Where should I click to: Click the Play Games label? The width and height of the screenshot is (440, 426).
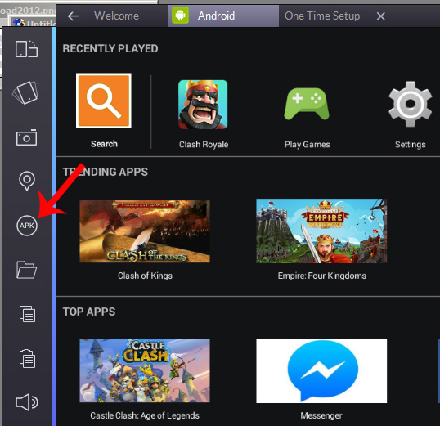[308, 144]
